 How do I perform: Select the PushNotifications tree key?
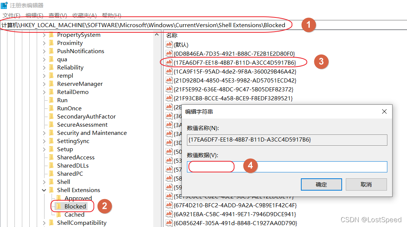[81, 51]
